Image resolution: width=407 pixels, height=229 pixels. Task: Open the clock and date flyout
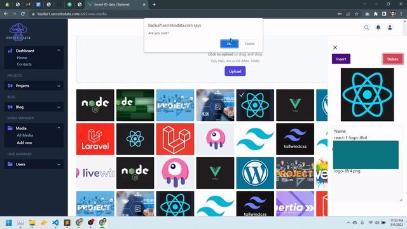click(397, 223)
